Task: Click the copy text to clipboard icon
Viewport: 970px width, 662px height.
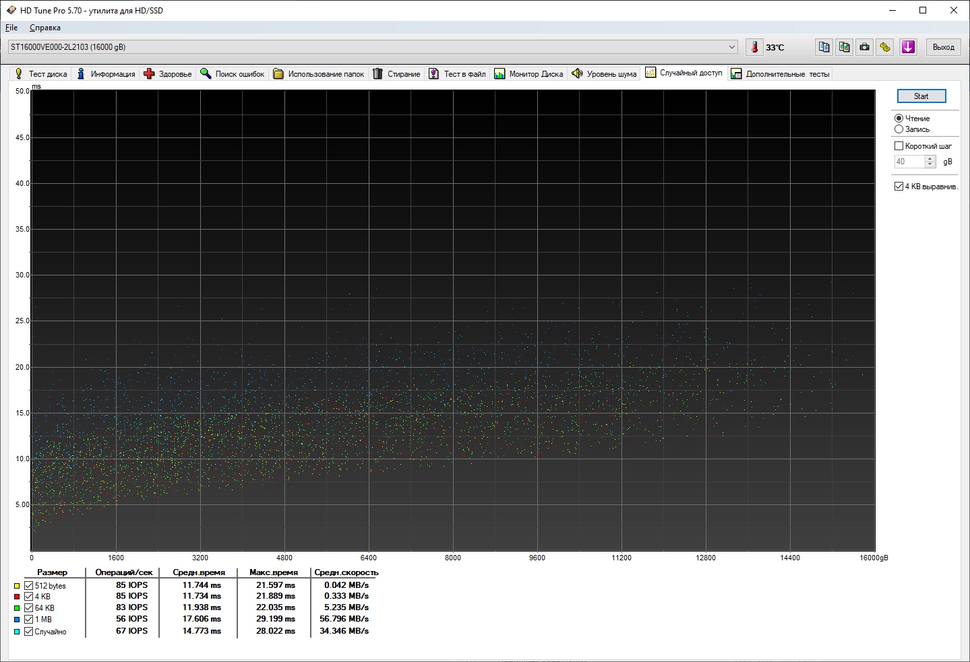Action: point(824,47)
